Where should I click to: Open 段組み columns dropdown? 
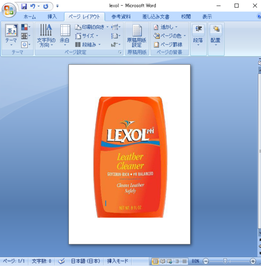click(88, 44)
